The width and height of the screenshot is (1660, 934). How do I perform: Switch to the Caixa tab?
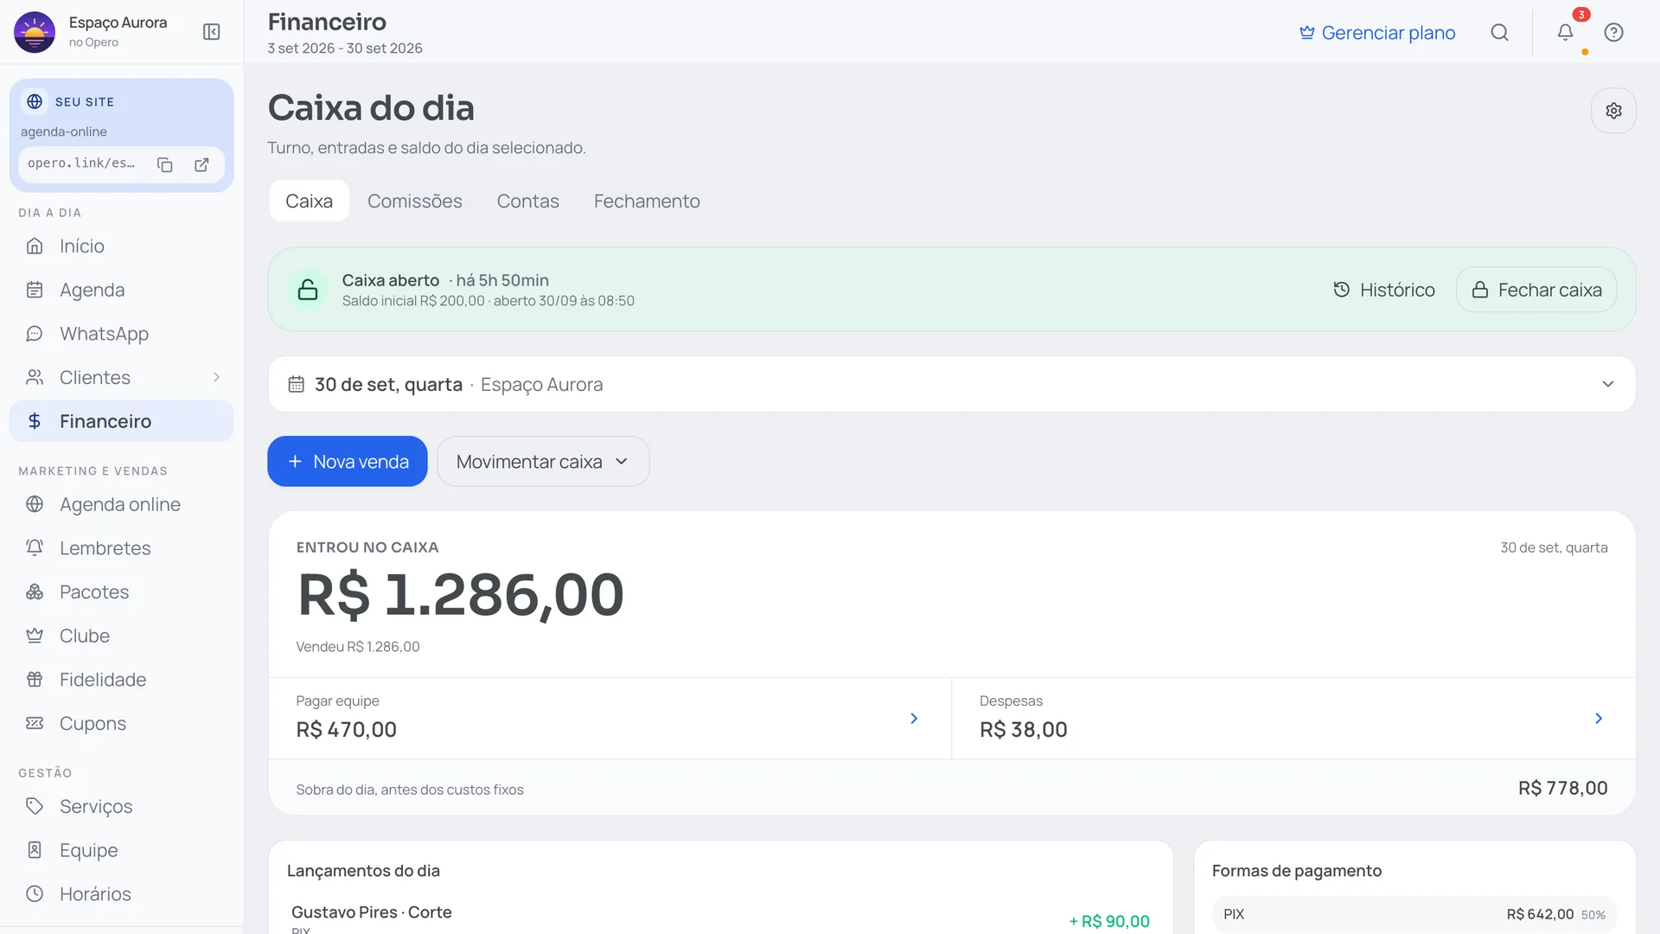(x=309, y=202)
